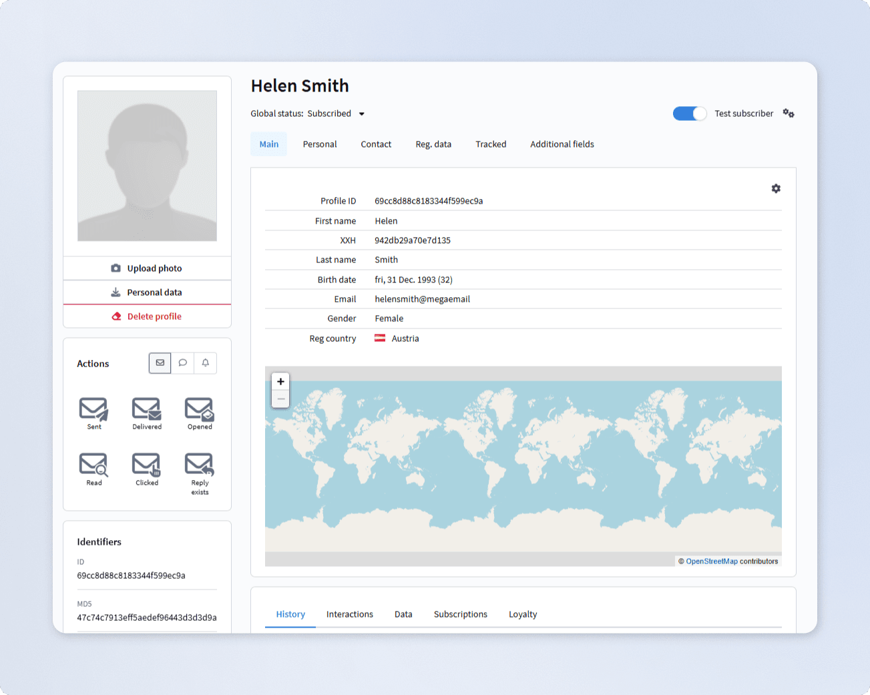Click the Opened email action icon
Viewport: 870px width, 695px height.
(x=199, y=409)
